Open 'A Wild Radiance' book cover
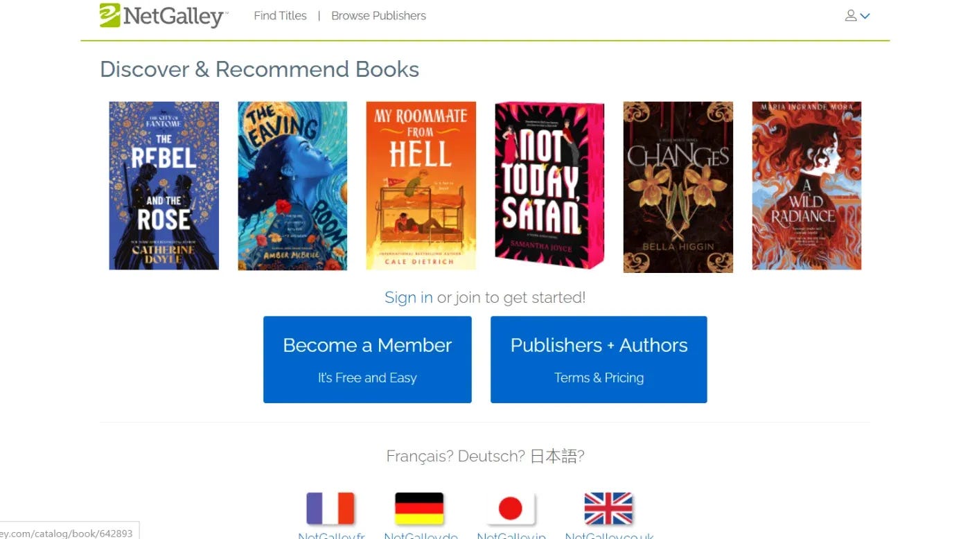The image size is (970, 539). [x=806, y=185]
